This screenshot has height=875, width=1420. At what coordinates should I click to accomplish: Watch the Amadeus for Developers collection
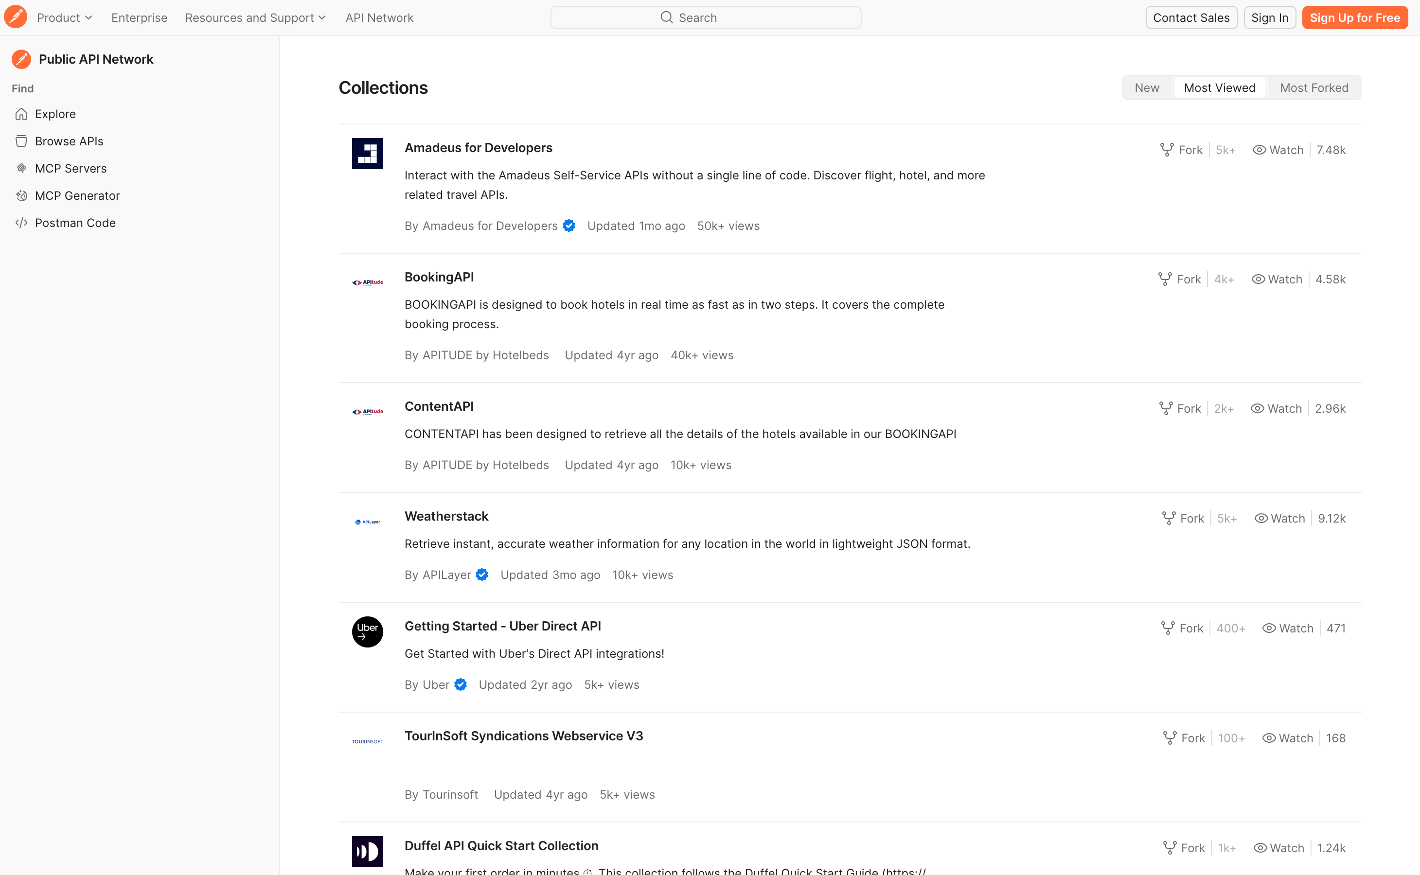click(1278, 150)
